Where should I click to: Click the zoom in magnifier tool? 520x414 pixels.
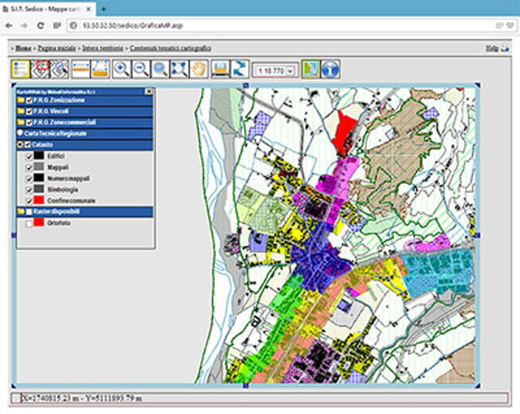pos(122,69)
